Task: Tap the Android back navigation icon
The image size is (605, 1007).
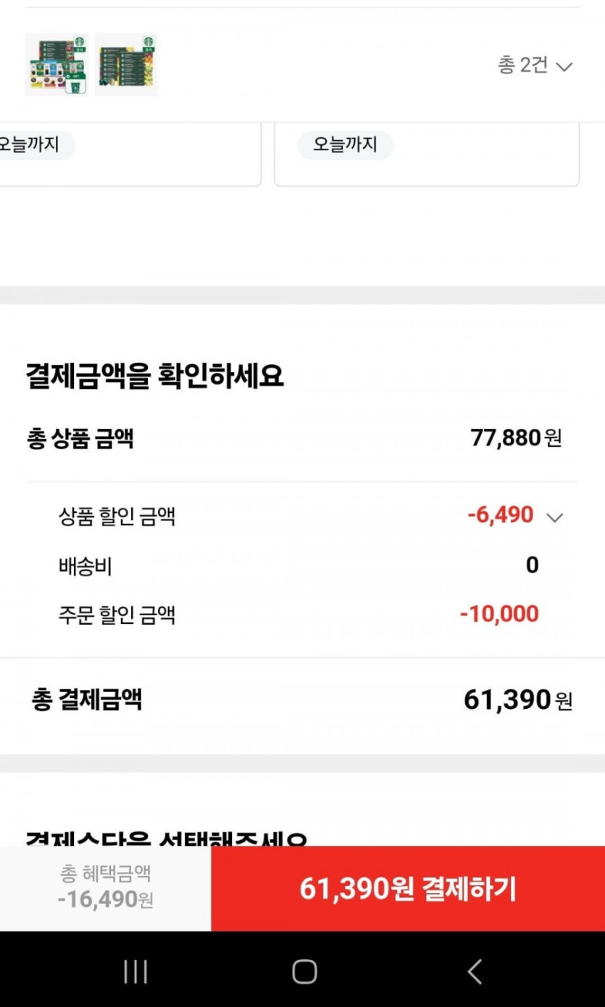Action: 475,971
